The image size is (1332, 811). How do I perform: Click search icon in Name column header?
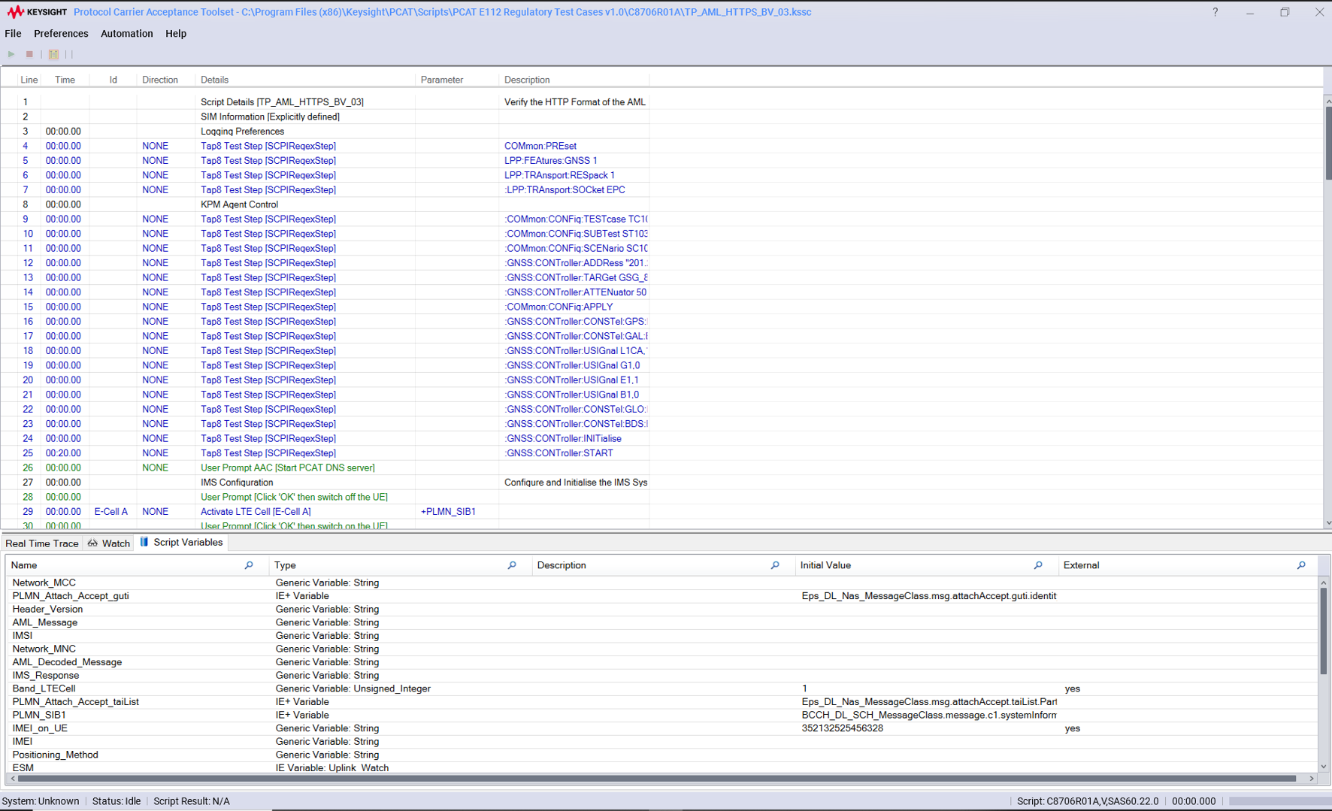pyautogui.click(x=249, y=565)
